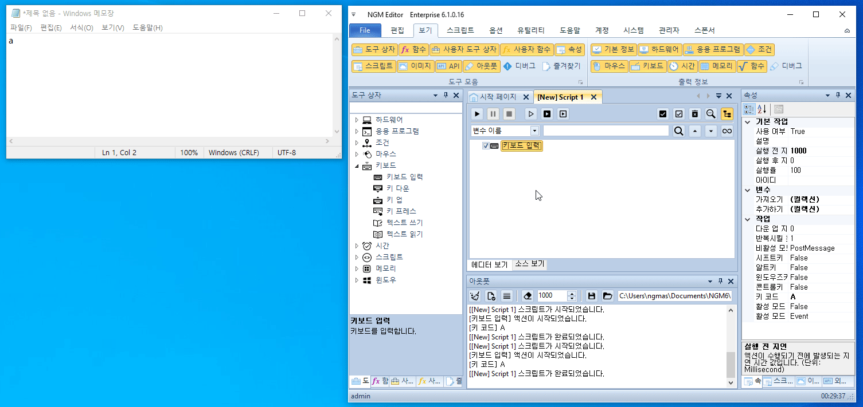Toggle the 함수 button in 도구 모음 group
863x407 pixels.
413,50
